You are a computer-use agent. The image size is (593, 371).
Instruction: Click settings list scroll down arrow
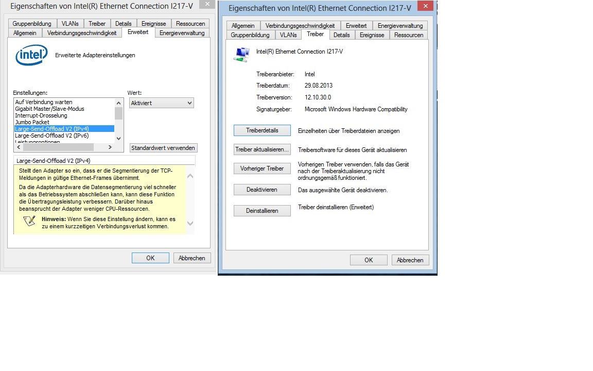pos(119,139)
